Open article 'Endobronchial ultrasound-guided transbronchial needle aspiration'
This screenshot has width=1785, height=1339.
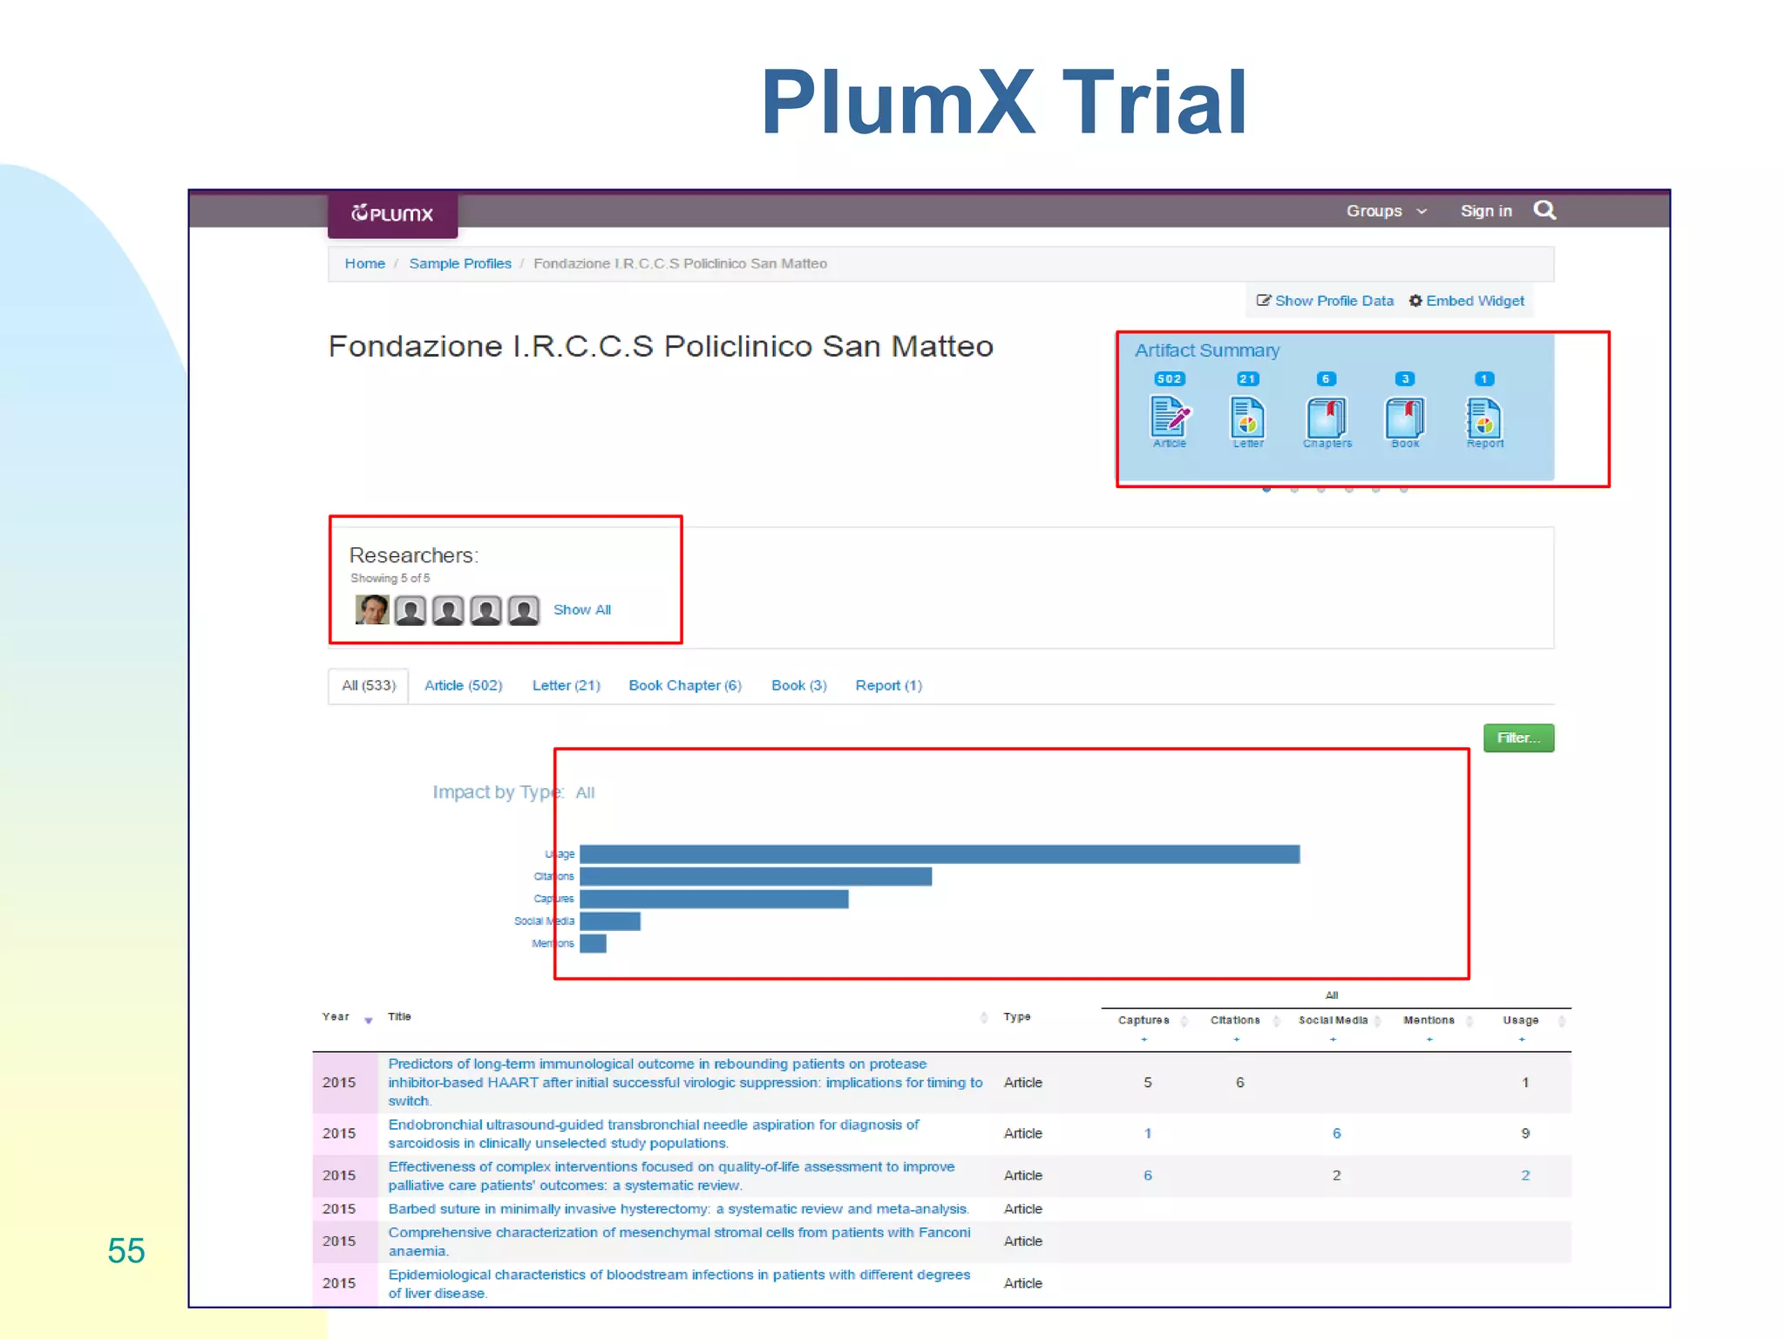click(x=653, y=1133)
